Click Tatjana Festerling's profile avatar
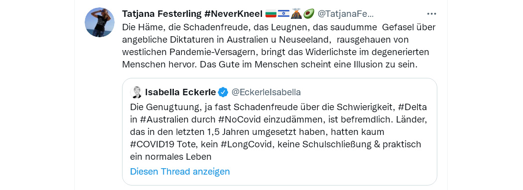The height and width of the screenshot is (190, 523). tap(100, 22)
